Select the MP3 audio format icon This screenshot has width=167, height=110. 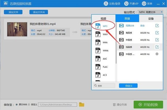[97, 26]
